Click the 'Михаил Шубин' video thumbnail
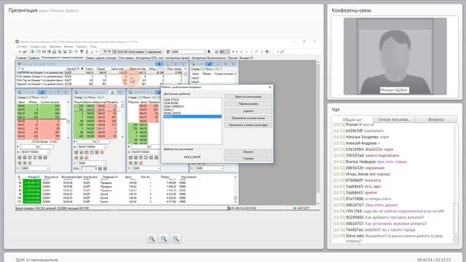This screenshot has width=466, height=262. (x=395, y=57)
